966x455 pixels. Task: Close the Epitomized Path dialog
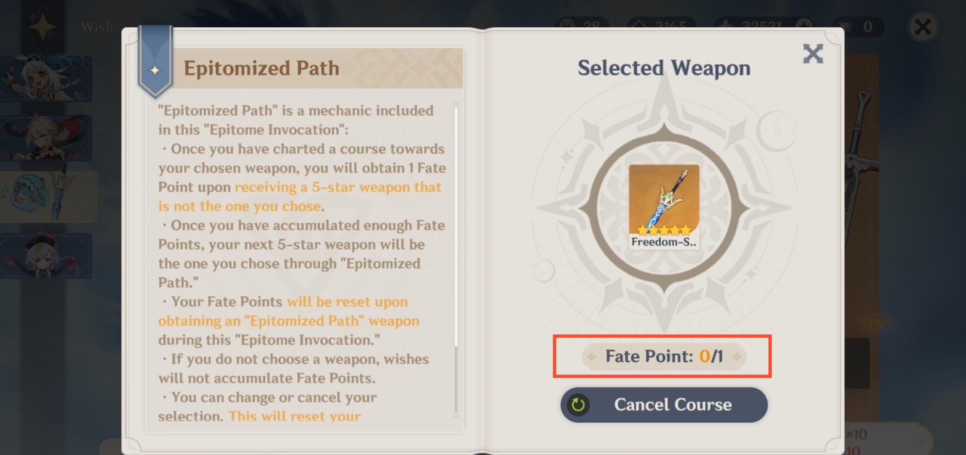(813, 54)
